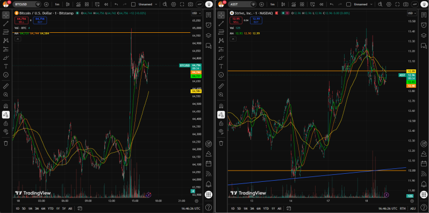Add symbol with plus icon in BTCUSD window
The width and height of the screenshot is (429, 213).
(46, 4)
